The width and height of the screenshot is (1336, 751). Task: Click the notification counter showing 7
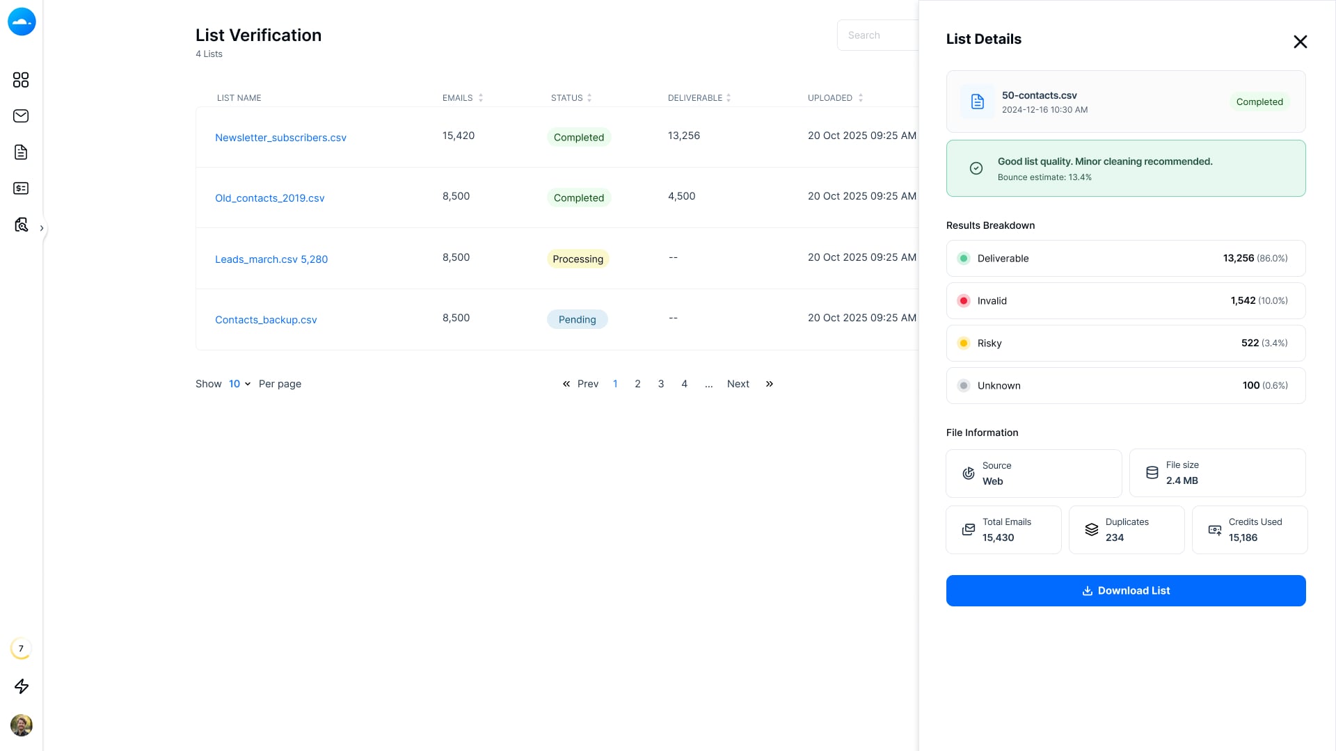click(x=21, y=649)
